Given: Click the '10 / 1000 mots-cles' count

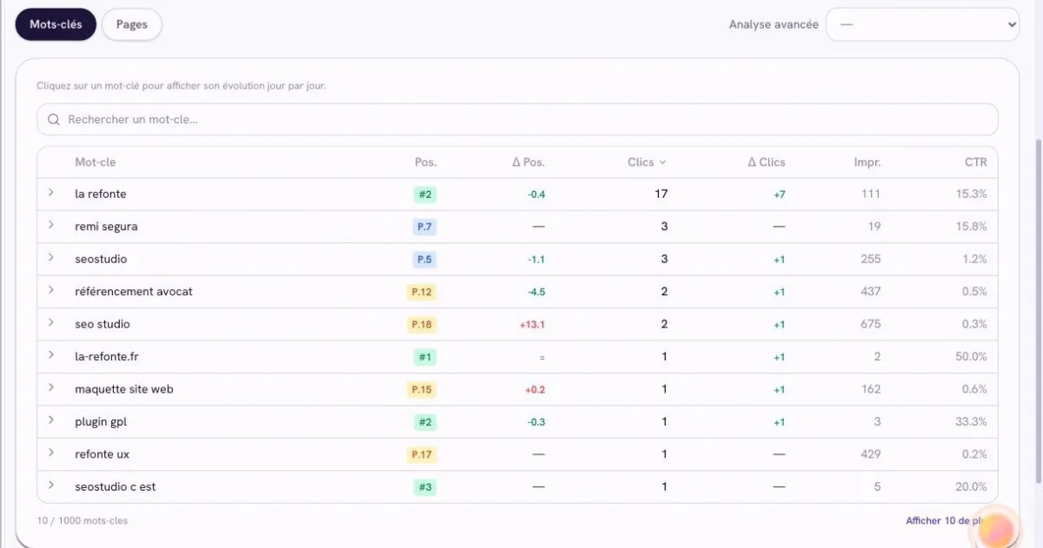Looking at the screenshot, I should click(x=83, y=521).
